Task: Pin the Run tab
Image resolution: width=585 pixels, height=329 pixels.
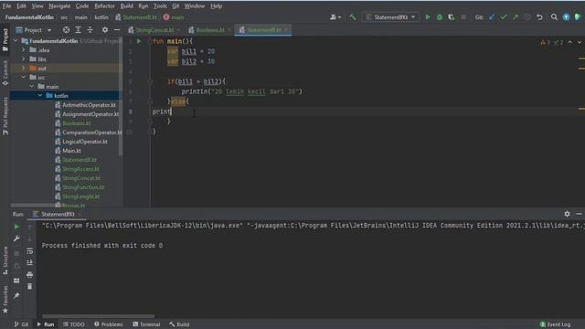Action: (x=16, y=296)
